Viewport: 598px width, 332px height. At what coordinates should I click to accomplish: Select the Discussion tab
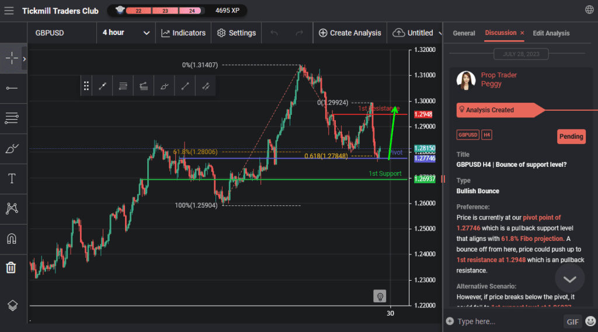point(500,33)
